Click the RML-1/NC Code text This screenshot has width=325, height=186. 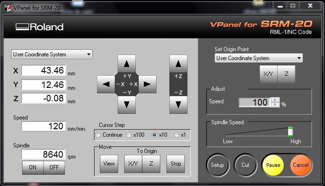point(290,32)
